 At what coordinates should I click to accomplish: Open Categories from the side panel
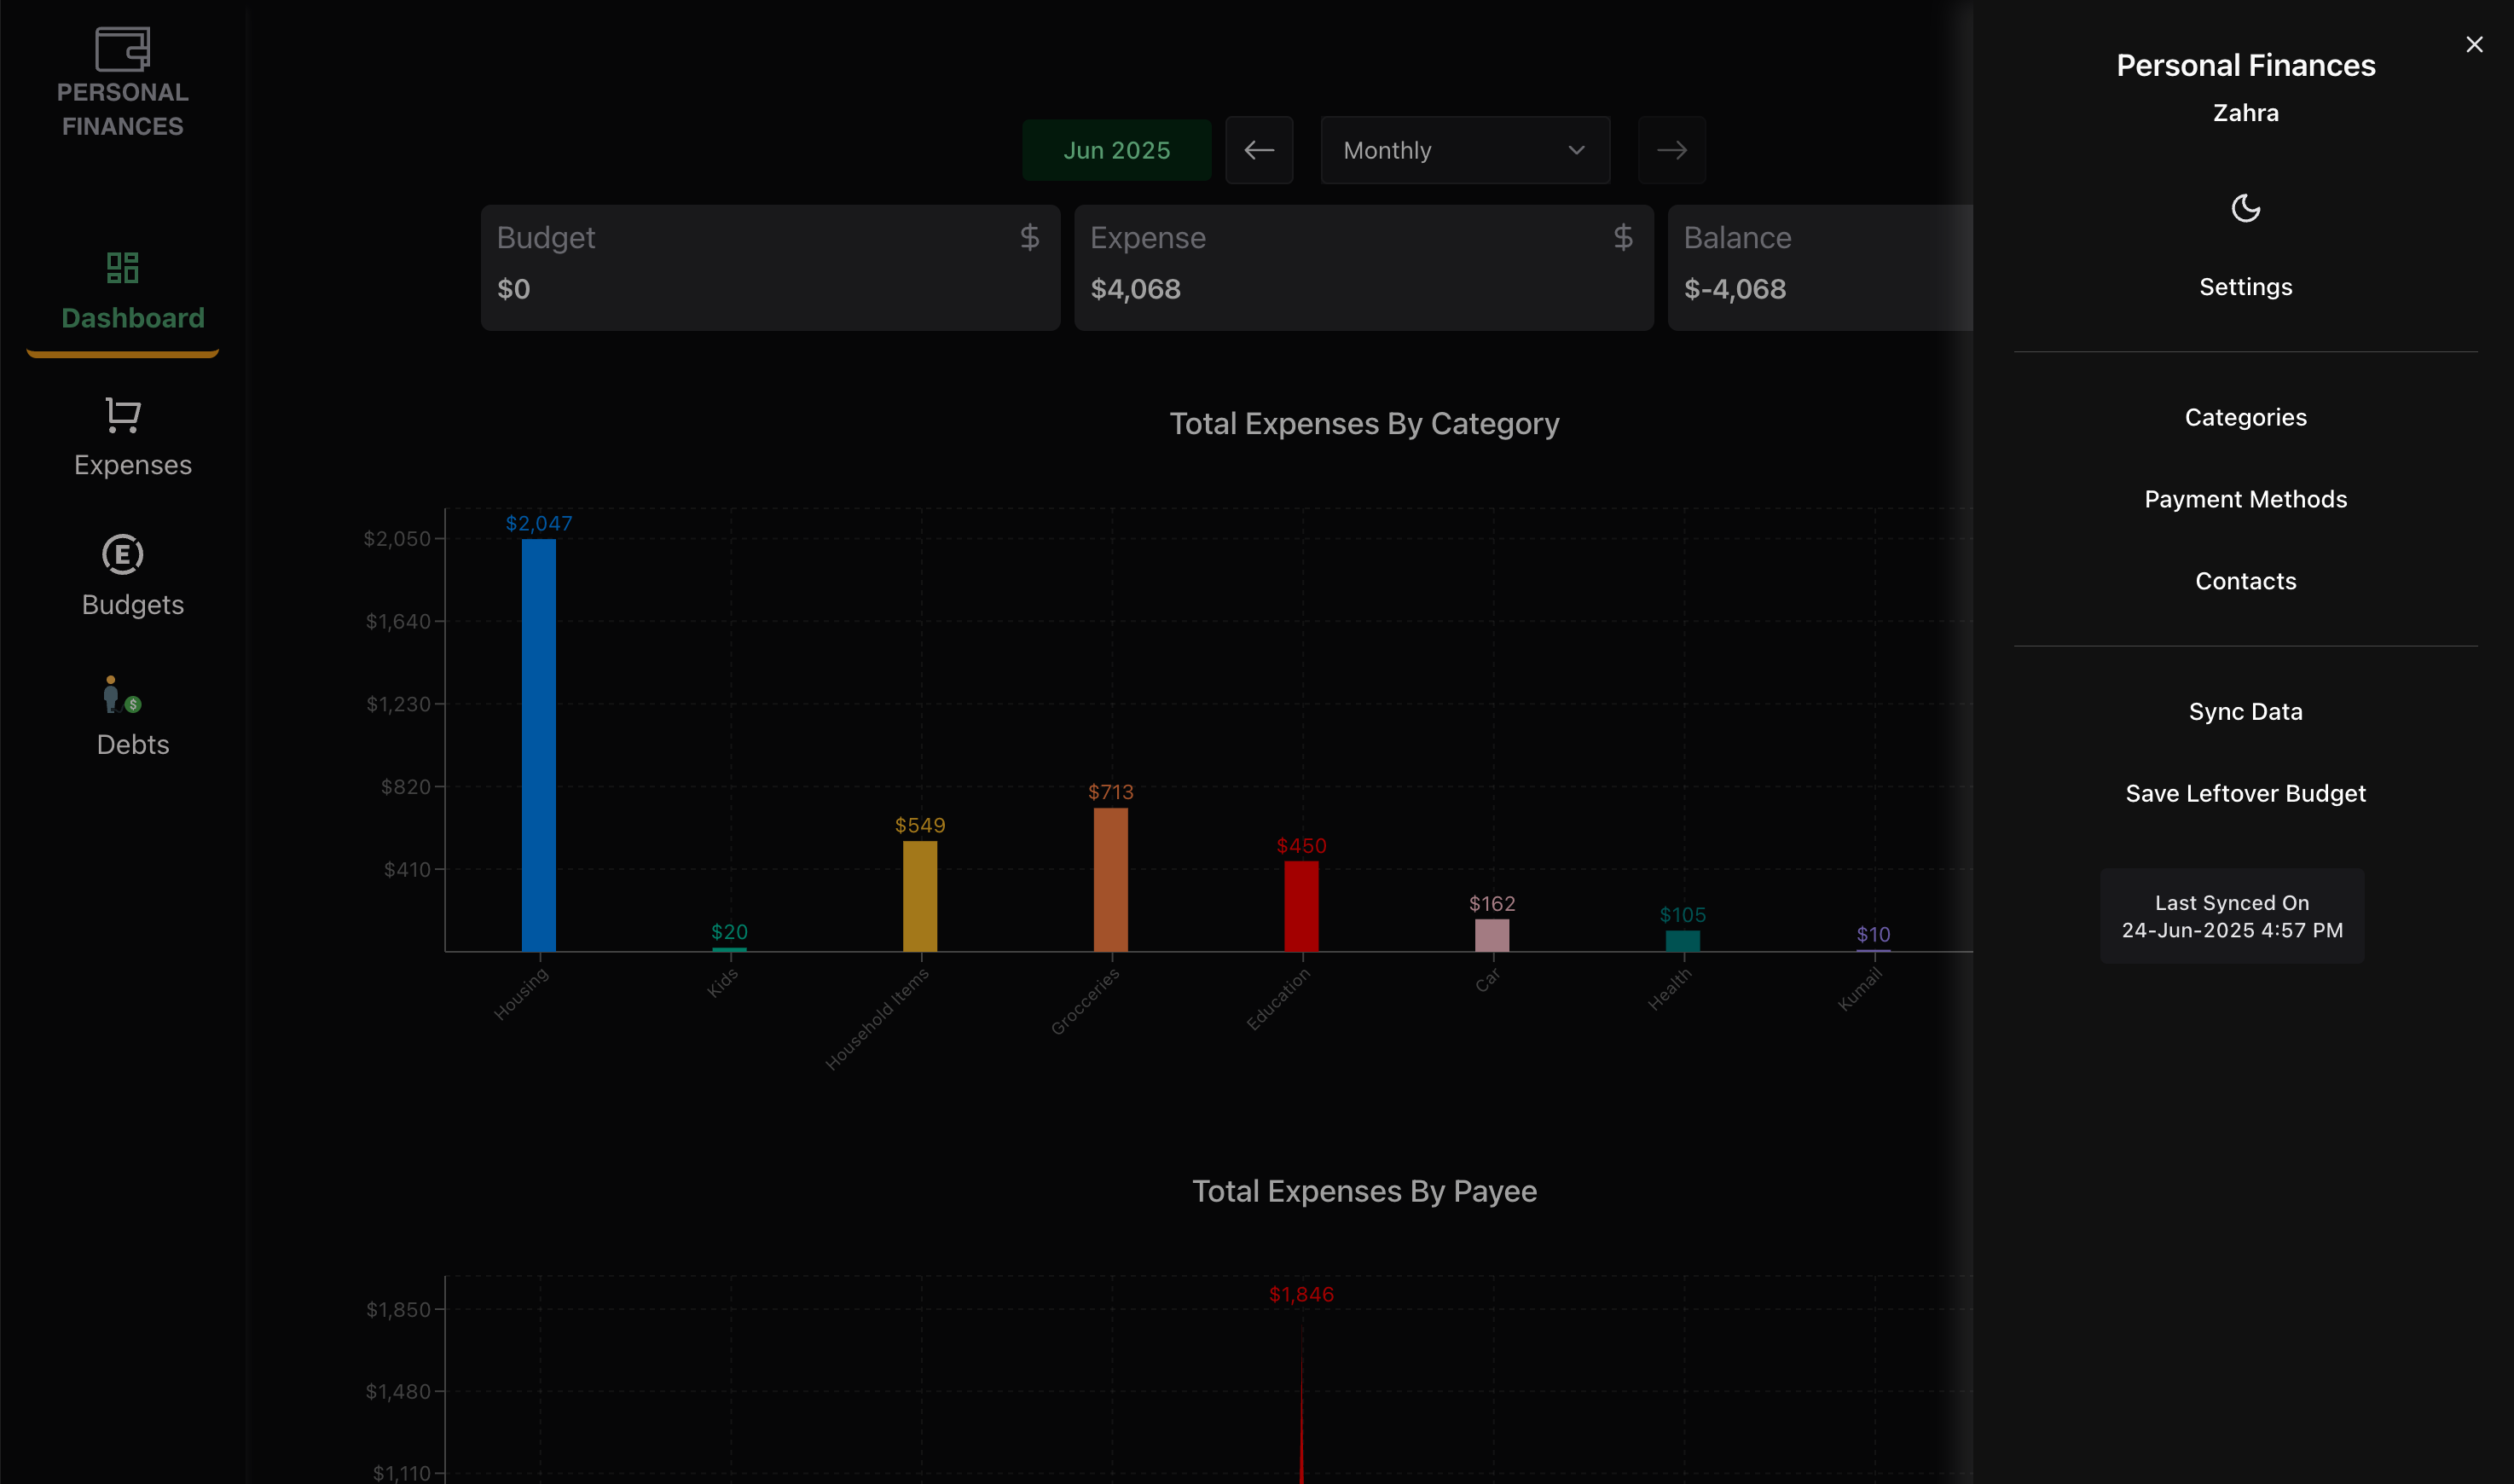[x=2245, y=417]
